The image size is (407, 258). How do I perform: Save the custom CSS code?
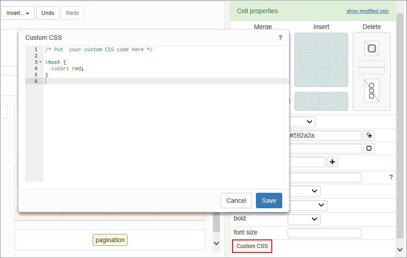point(269,201)
